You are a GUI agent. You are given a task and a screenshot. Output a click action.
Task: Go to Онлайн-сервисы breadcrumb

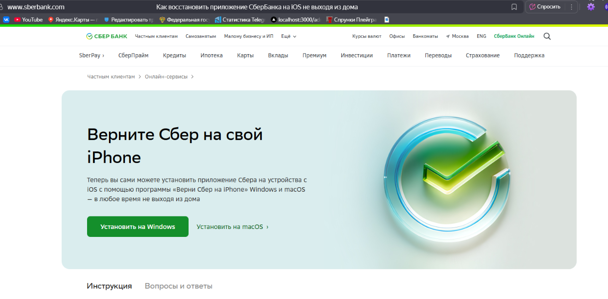point(166,76)
